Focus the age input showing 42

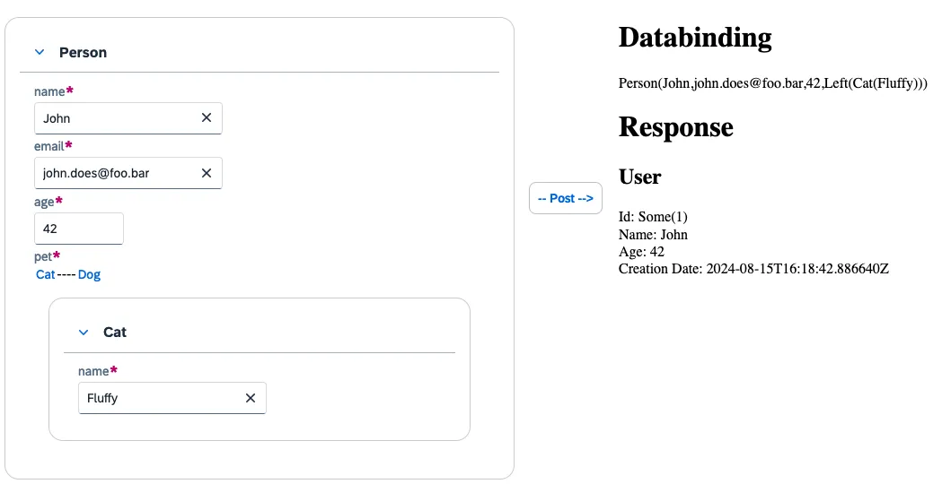pos(77,229)
